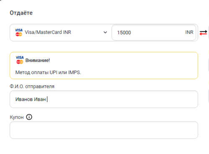Click the INR currency suffix in amount field
This screenshot has width=209, height=154.
point(189,32)
